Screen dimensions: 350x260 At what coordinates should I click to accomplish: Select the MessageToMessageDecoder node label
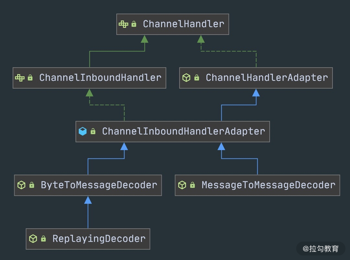[268, 185]
